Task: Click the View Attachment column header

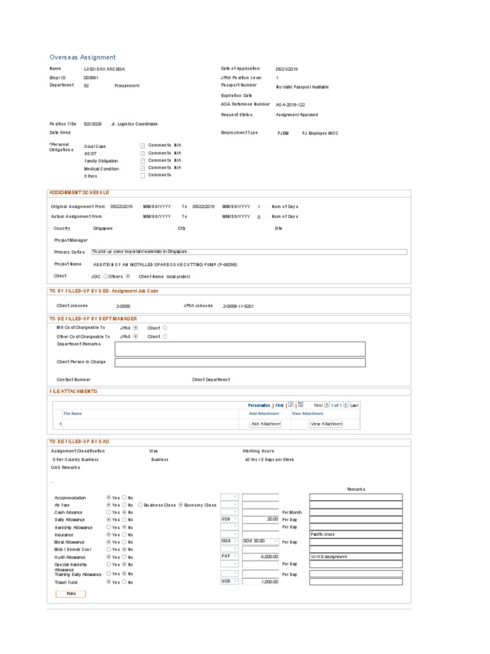Action: tap(308, 413)
